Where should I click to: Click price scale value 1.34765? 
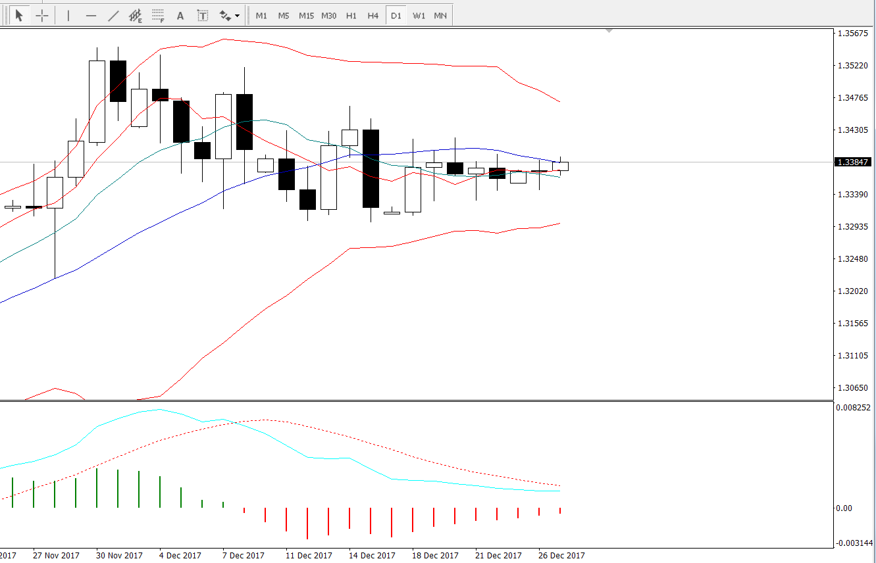(854, 98)
